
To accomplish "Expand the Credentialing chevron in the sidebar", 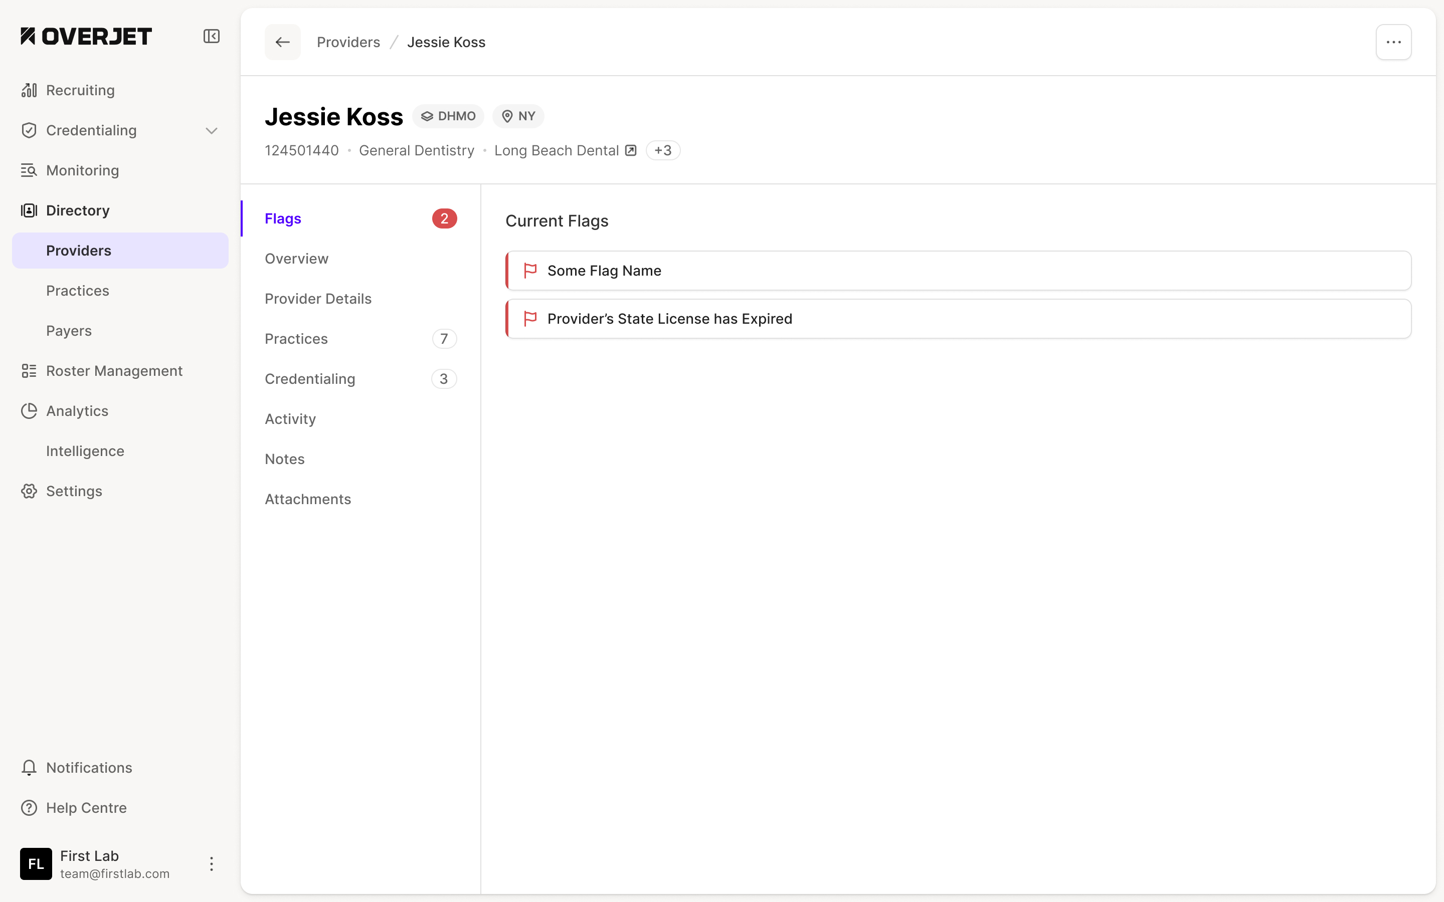I will coord(211,131).
